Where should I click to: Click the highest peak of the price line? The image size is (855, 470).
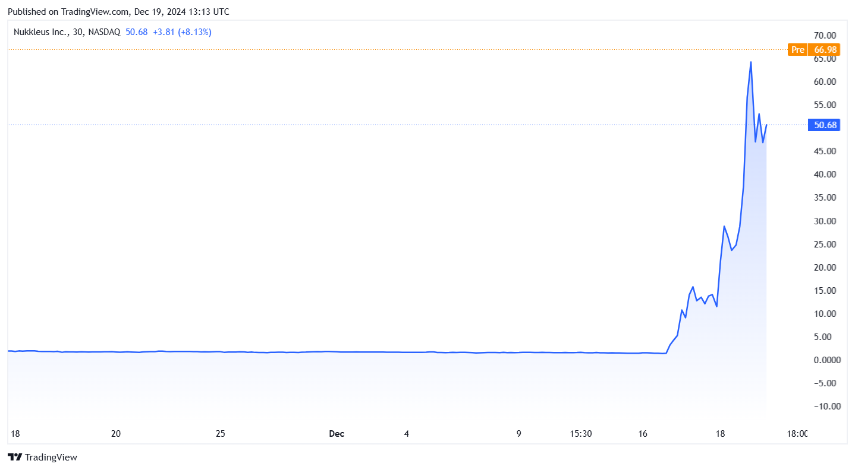751,62
